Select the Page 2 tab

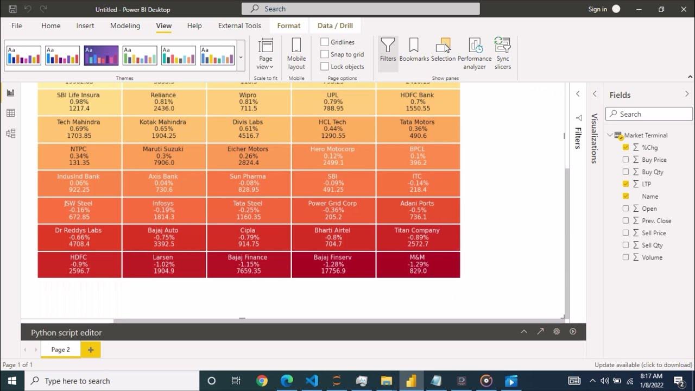tap(61, 350)
